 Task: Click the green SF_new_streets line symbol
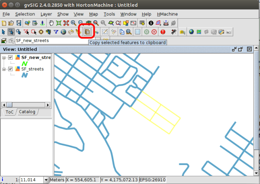point(25,63)
